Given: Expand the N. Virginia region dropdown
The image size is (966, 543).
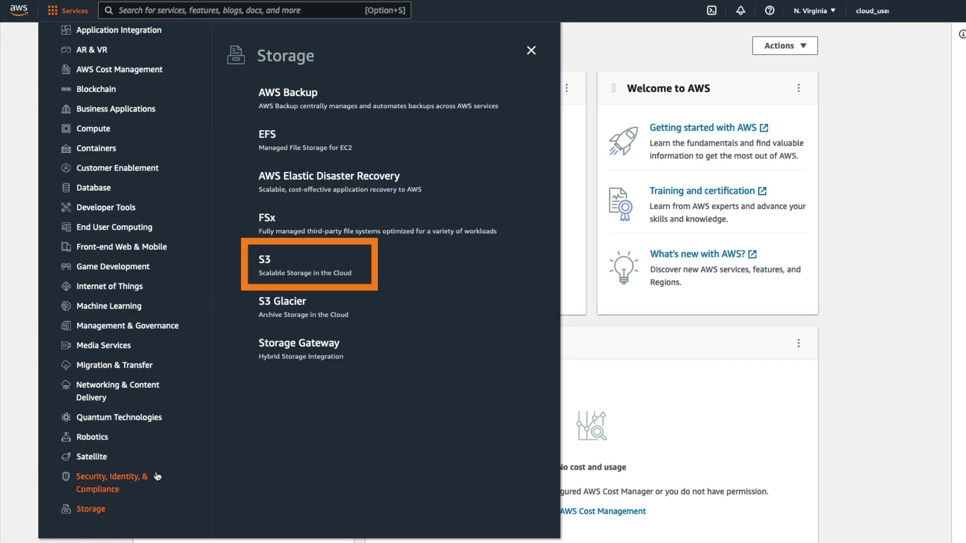Looking at the screenshot, I should pyautogui.click(x=814, y=11).
